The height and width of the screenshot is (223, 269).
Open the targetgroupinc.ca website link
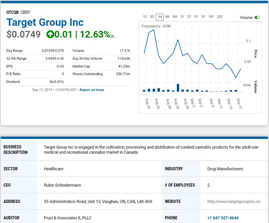(x=234, y=201)
